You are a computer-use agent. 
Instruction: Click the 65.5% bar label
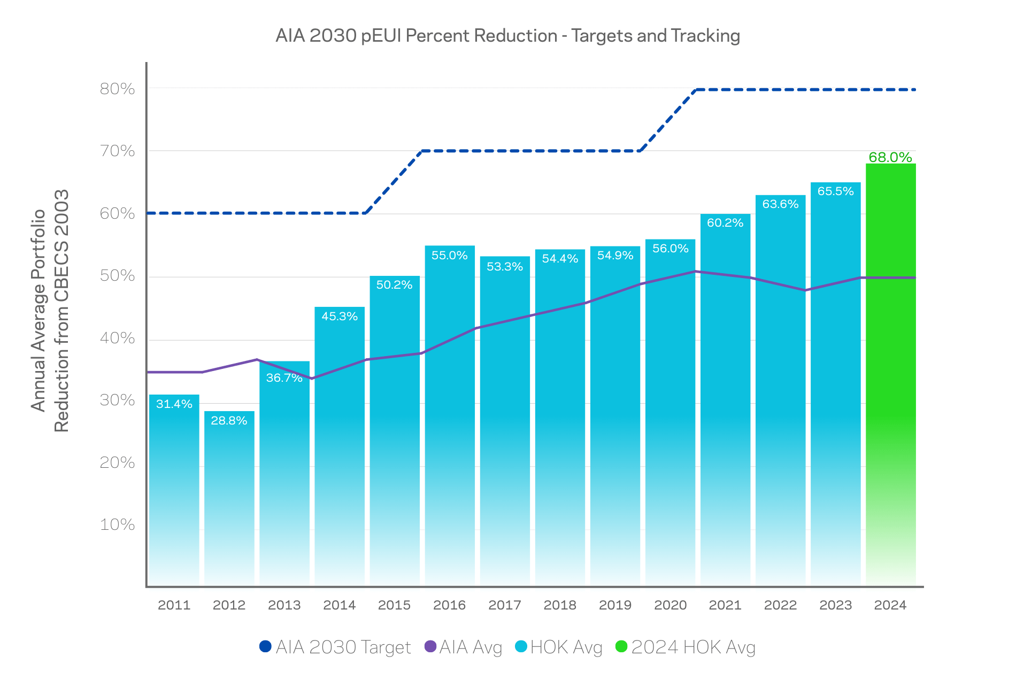click(836, 191)
